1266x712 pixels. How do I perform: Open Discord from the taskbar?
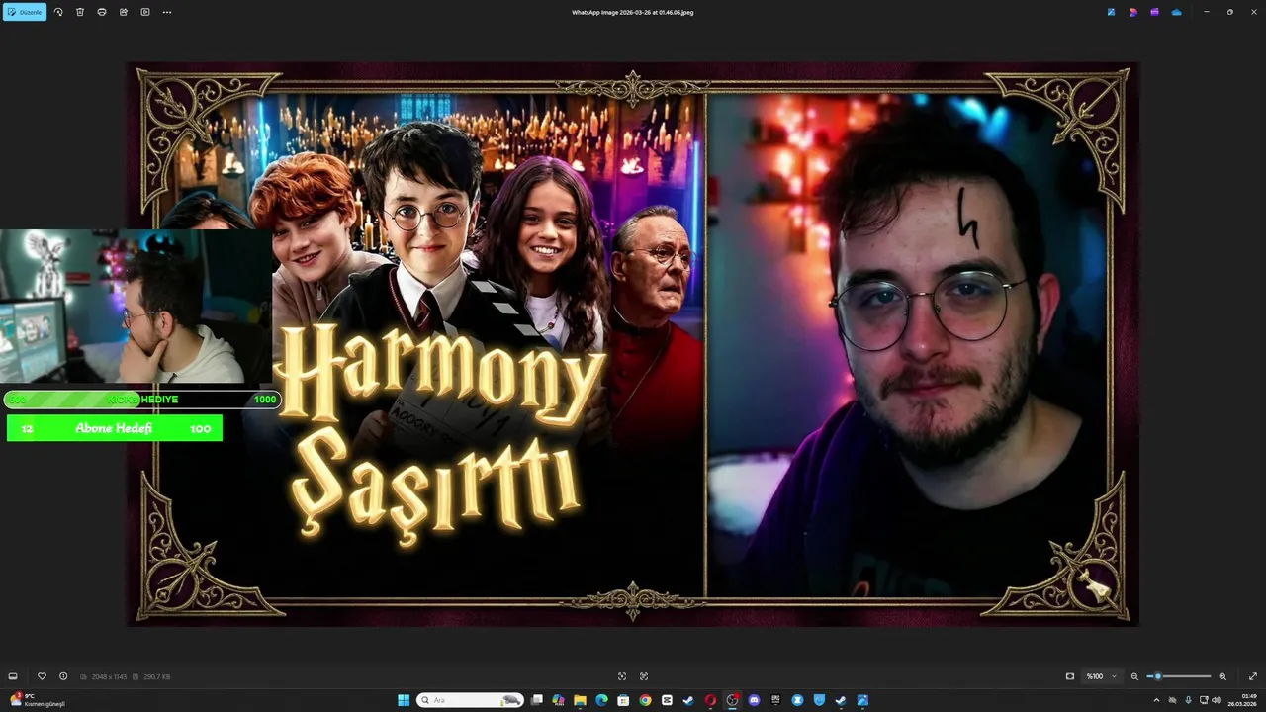[754, 700]
